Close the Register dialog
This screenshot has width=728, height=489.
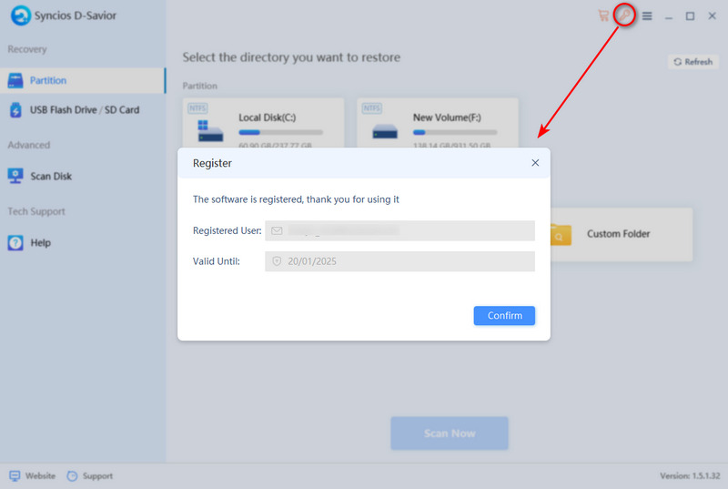(x=535, y=163)
